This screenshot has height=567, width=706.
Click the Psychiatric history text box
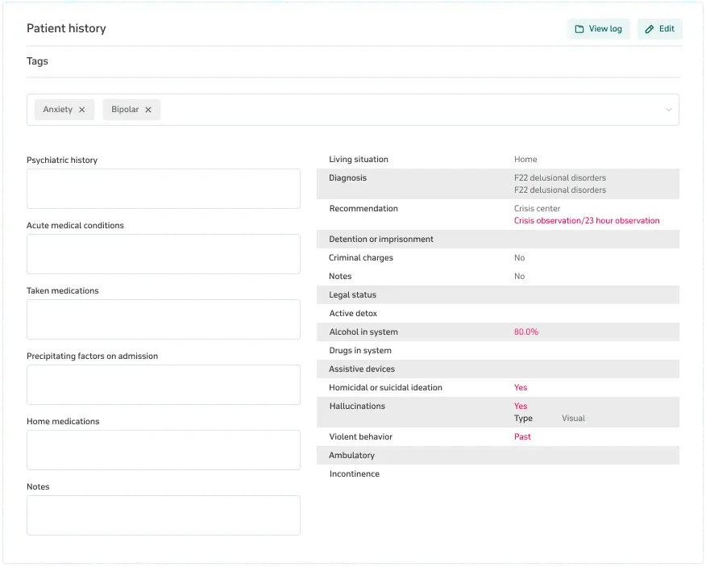click(163, 189)
